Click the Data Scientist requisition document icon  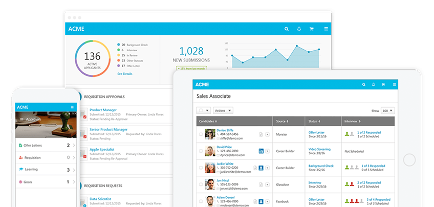pos(83,202)
